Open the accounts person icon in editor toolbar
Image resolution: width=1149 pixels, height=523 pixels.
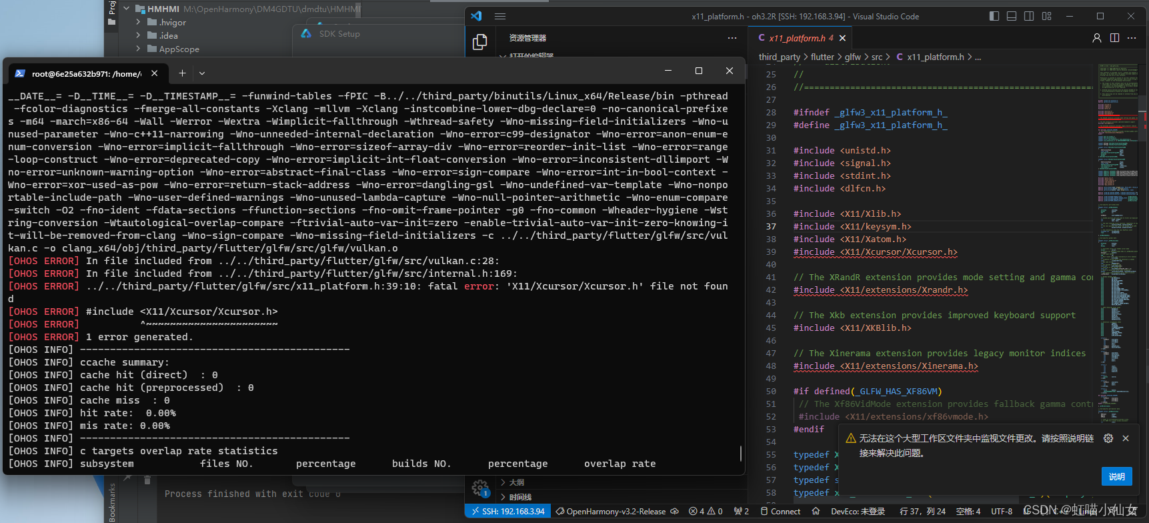tap(1097, 38)
